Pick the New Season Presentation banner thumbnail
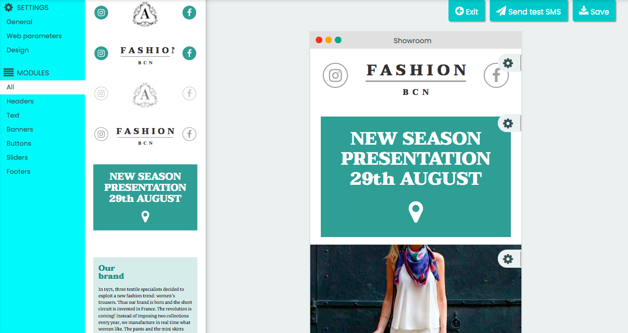This screenshot has width=628, height=333. click(145, 197)
